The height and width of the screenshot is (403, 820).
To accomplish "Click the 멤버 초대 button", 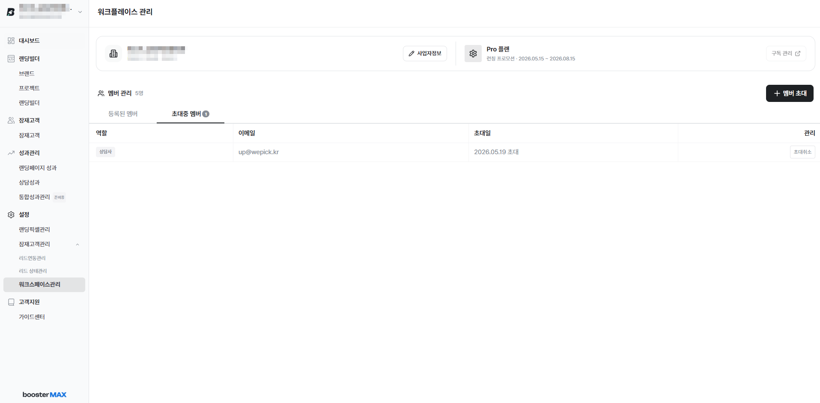I will point(790,93).
